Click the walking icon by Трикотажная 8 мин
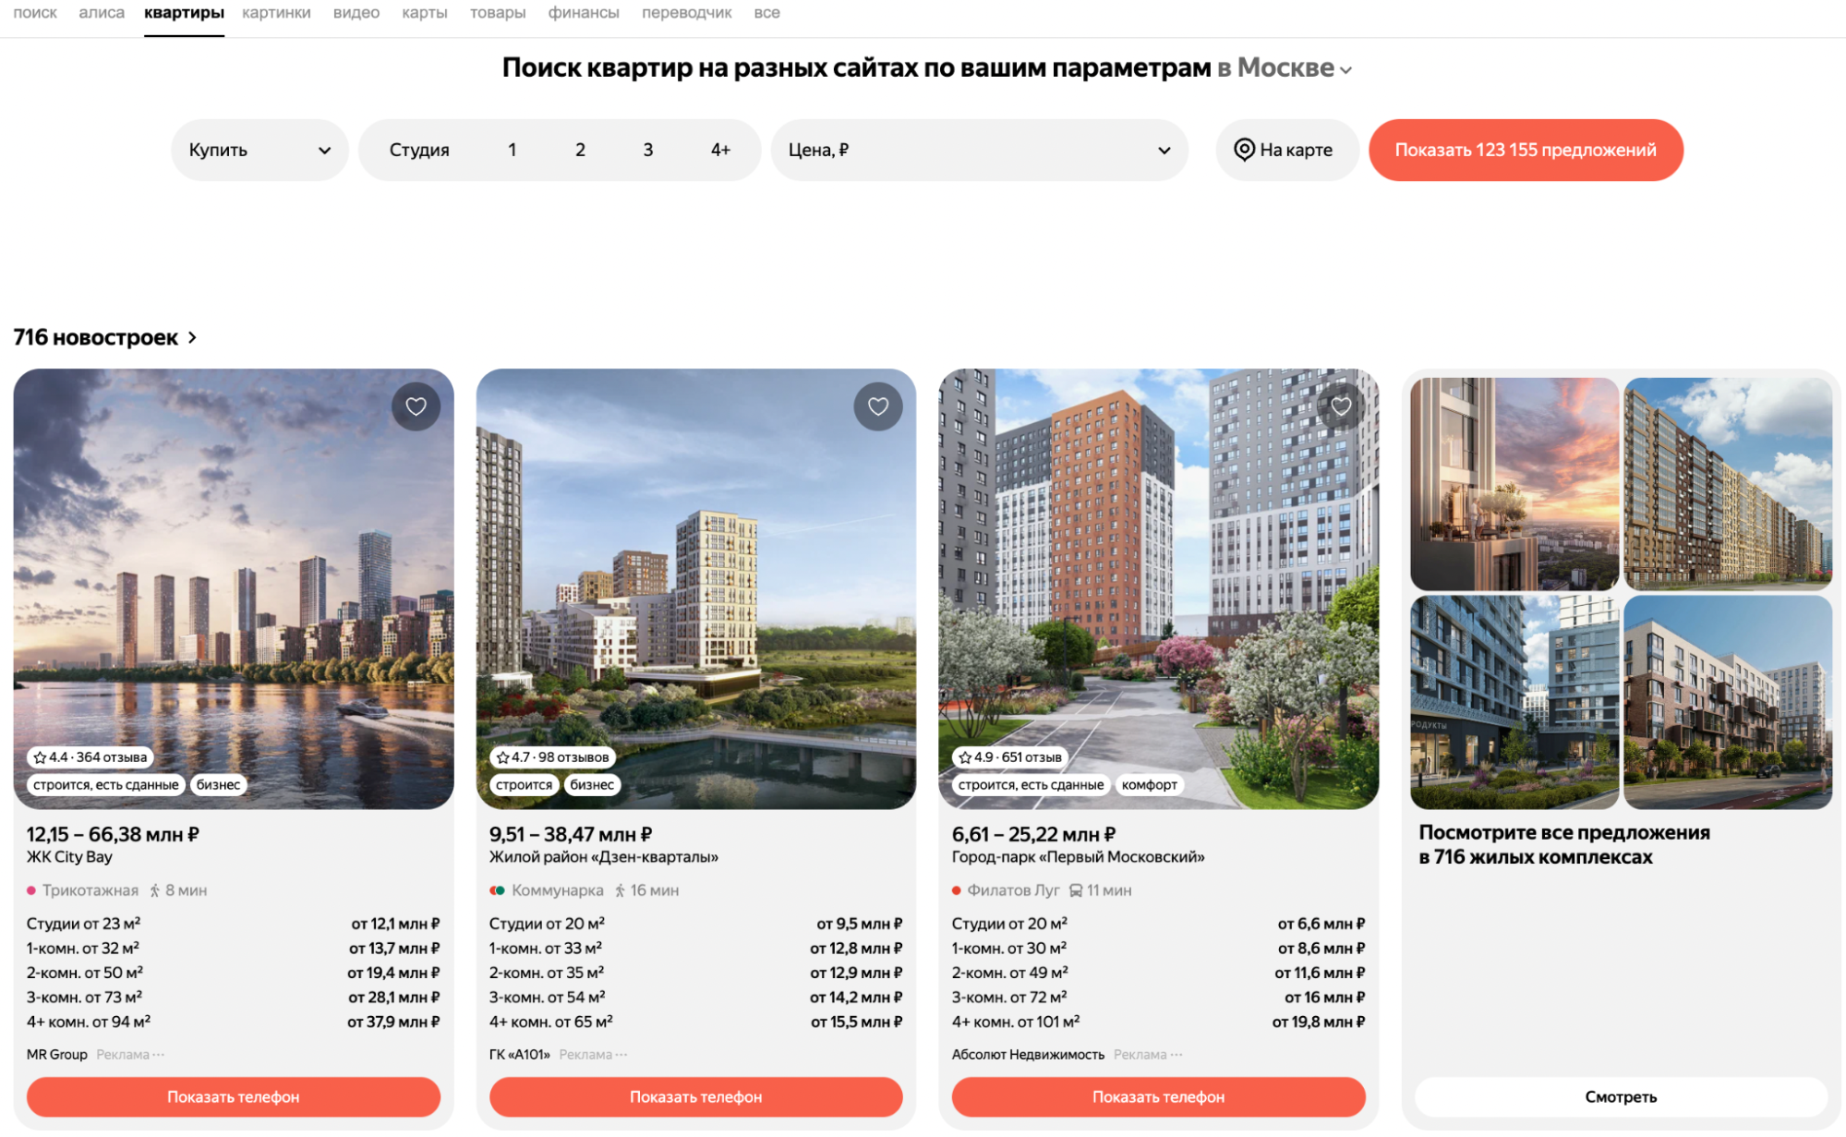The image size is (1846, 1137). (x=155, y=891)
